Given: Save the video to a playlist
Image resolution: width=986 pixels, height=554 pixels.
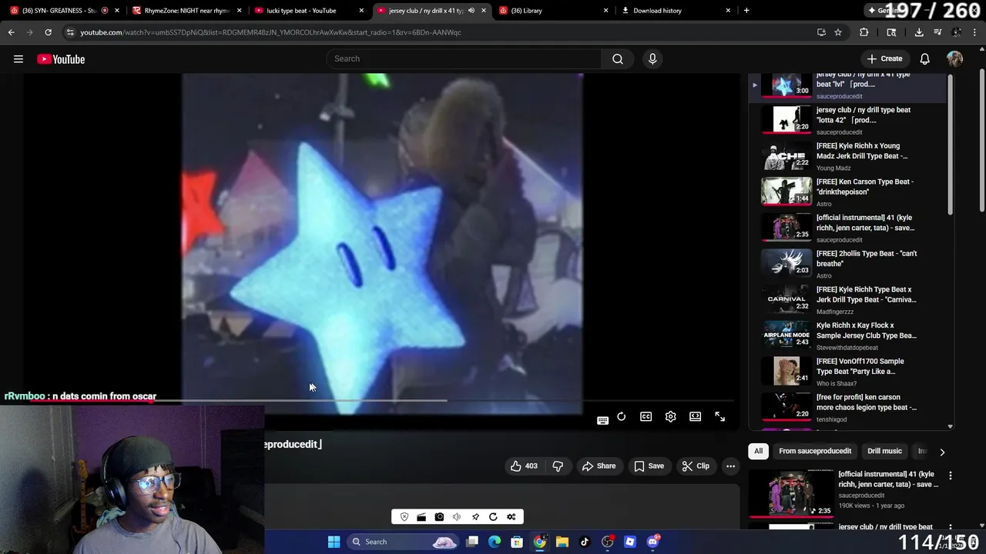Looking at the screenshot, I should (x=649, y=466).
